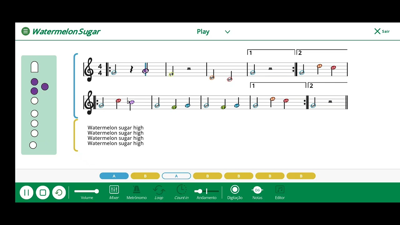The height and width of the screenshot is (225, 400).
Task: Open the Mixer controls
Action: [x=114, y=192]
